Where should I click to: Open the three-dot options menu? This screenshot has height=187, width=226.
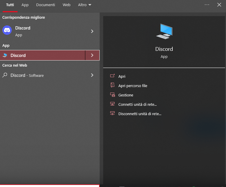207,5
